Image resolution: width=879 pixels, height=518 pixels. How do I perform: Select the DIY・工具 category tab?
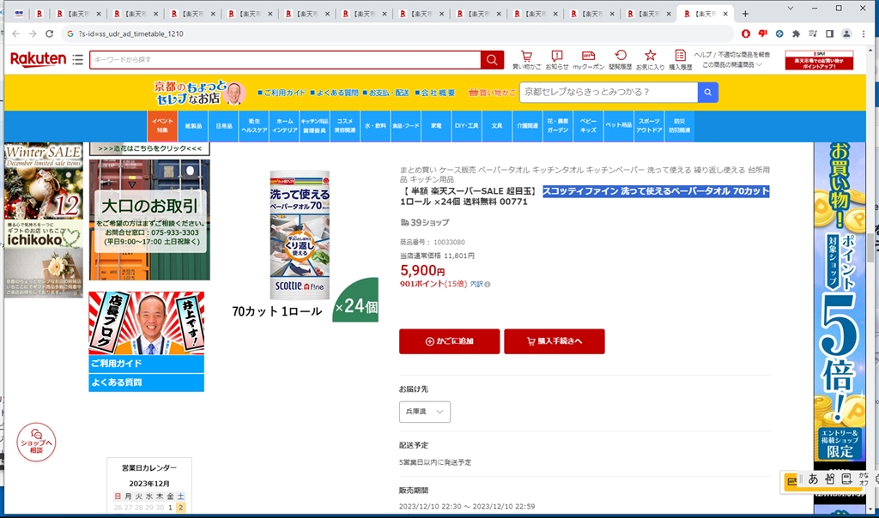coord(466,125)
